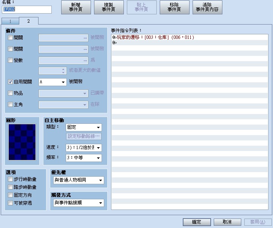Click the 名稱 field containing EV002
The image size is (273, 228).
click(x=27, y=9)
